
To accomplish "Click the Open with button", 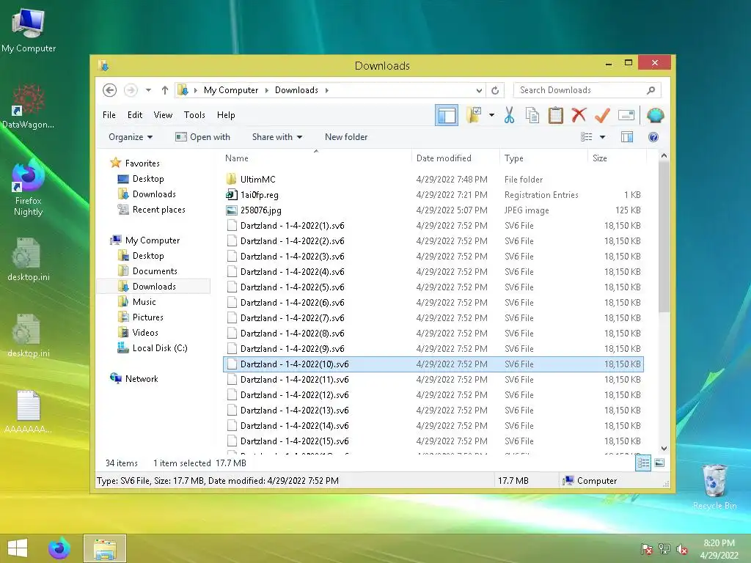I will [202, 137].
